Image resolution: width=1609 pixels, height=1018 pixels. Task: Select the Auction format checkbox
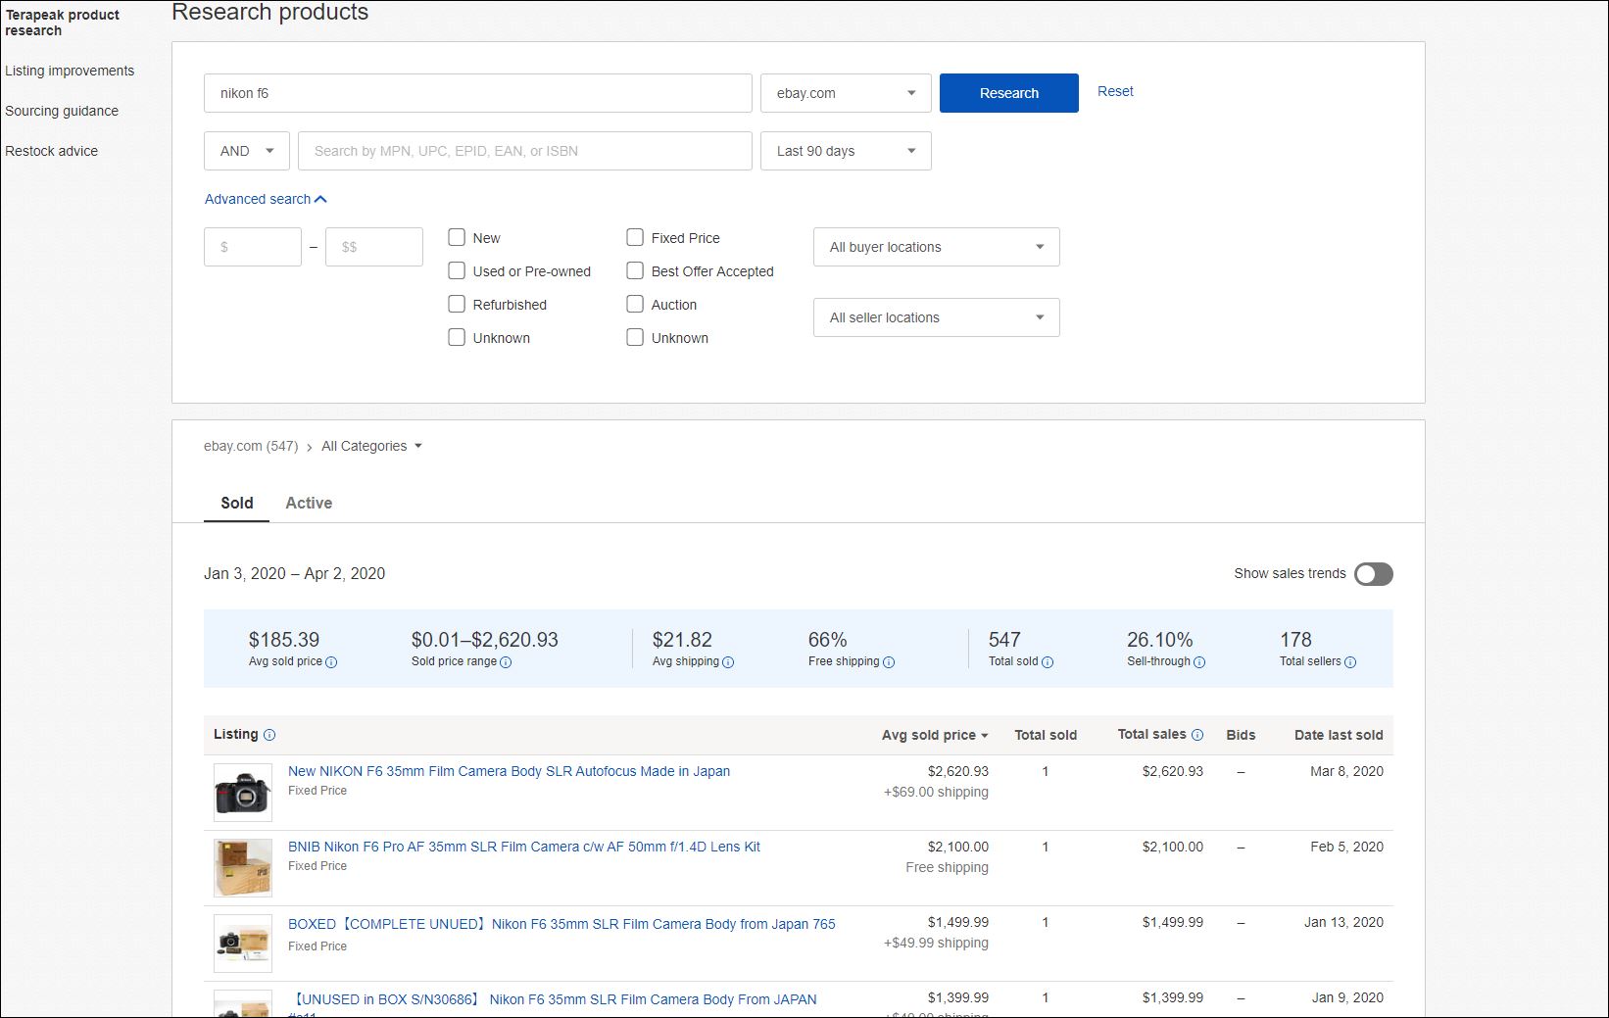point(635,304)
